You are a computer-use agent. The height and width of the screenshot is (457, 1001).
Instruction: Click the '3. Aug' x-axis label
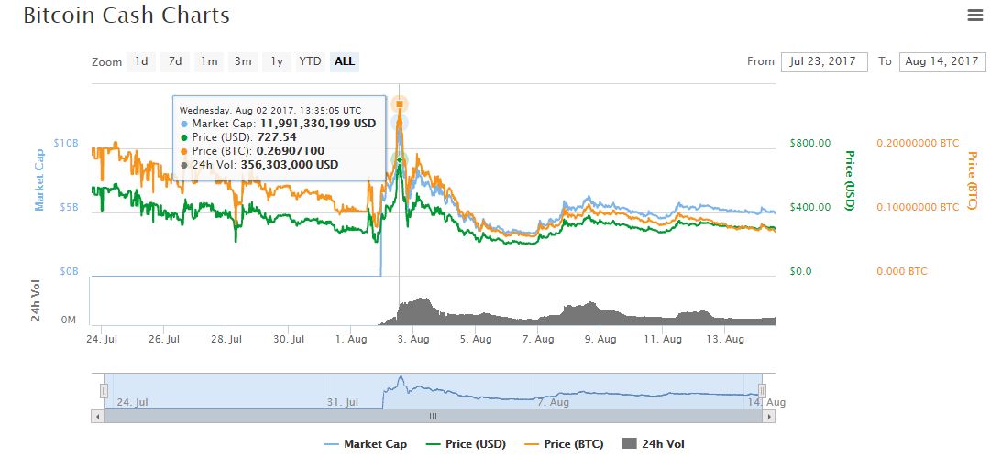point(412,340)
